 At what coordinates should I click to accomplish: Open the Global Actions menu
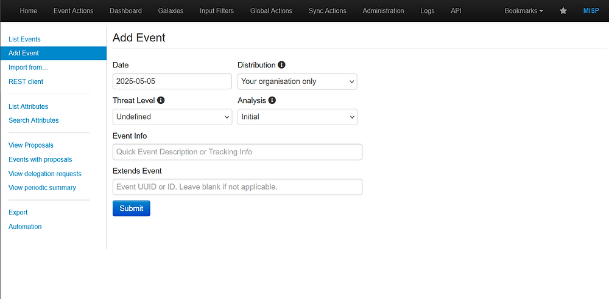pyautogui.click(x=271, y=11)
